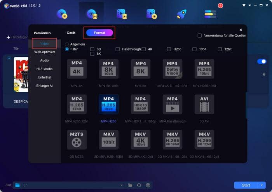Open the Ripper module in top toolbar
Screen dimensions: 272x192
click(91, 14)
